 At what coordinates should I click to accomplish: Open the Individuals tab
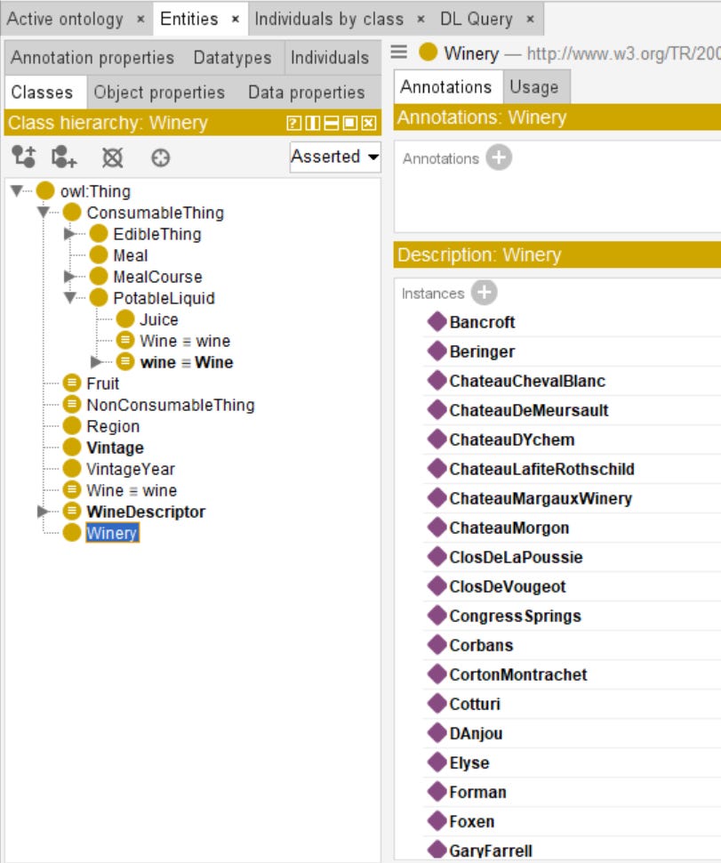(330, 57)
